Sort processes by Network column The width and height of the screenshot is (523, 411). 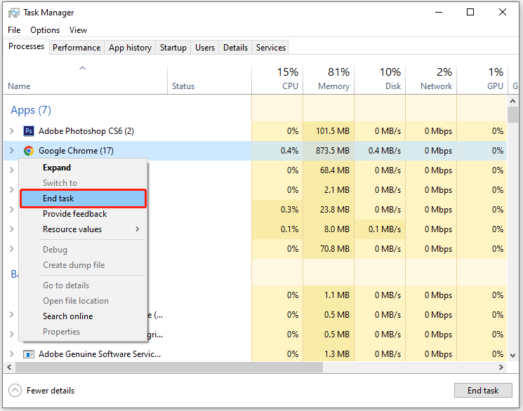click(431, 80)
